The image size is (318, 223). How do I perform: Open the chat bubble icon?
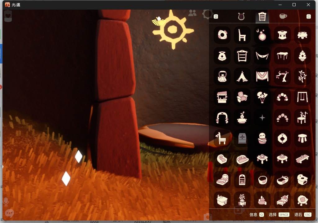(x=9, y=213)
